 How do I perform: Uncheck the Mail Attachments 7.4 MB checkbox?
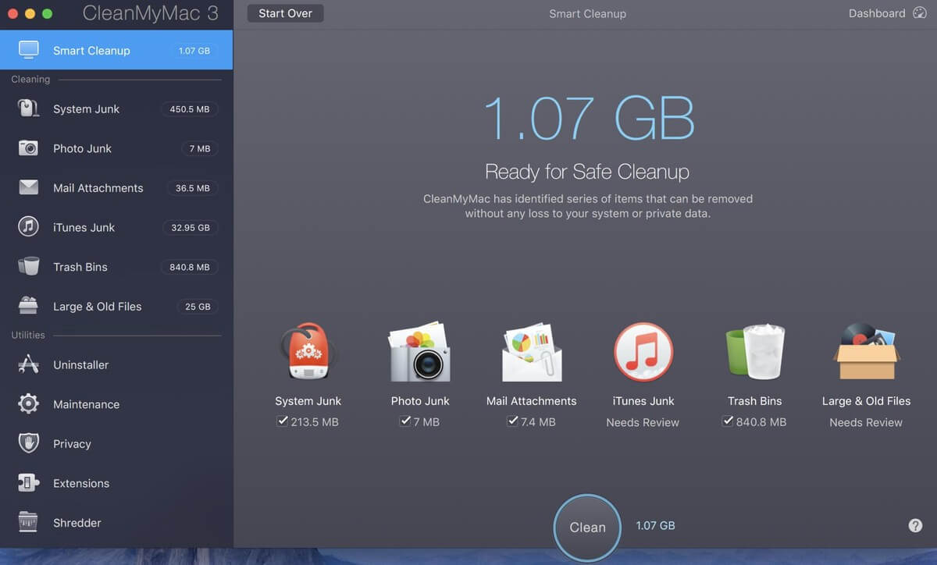point(513,421)
